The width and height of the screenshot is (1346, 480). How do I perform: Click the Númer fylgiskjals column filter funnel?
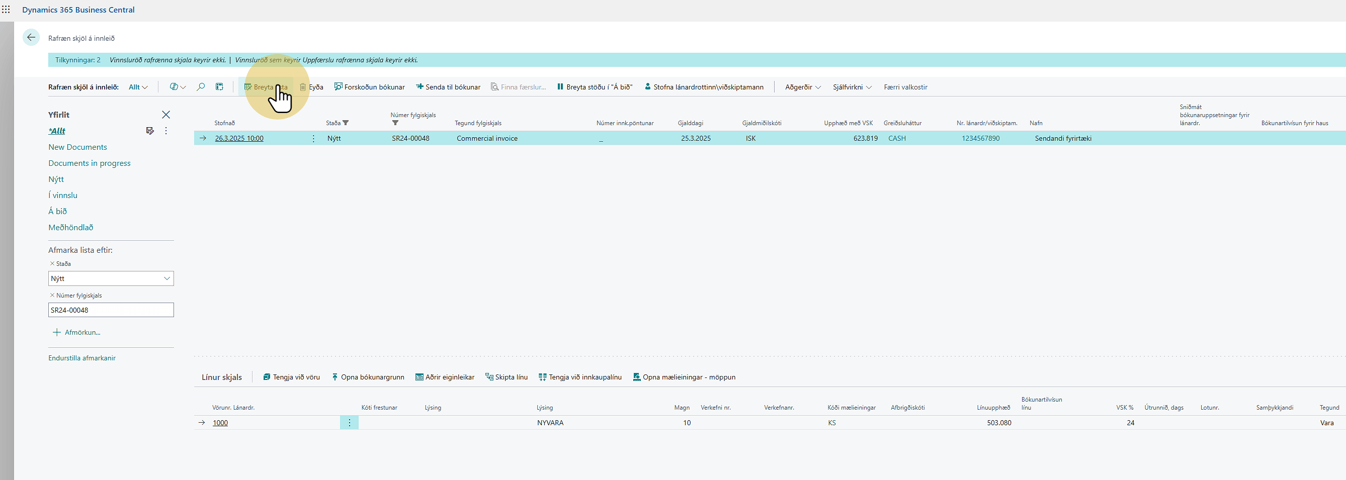[x=395, y=123]
